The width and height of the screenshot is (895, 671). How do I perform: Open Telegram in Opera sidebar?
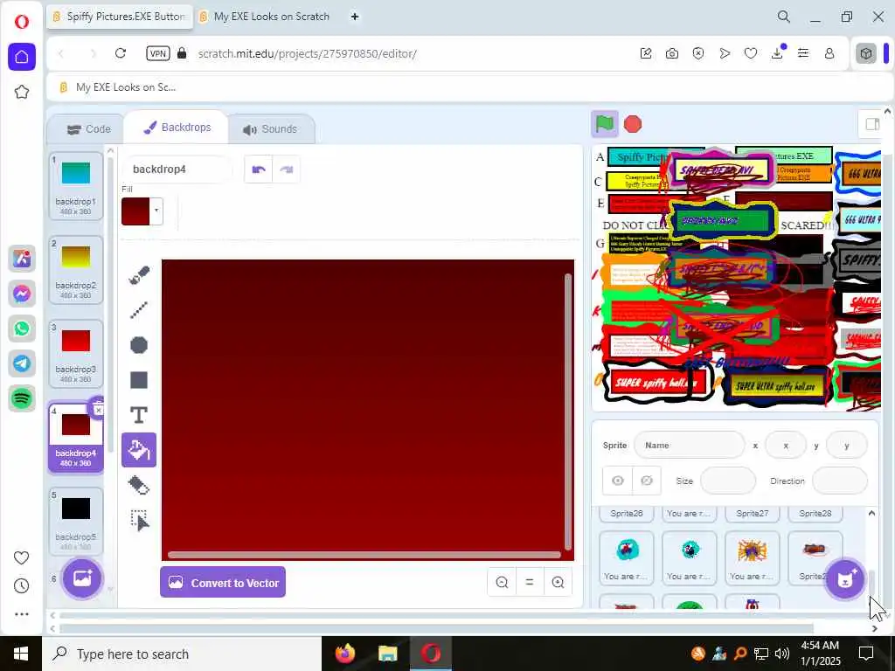[x=22, y=363]
